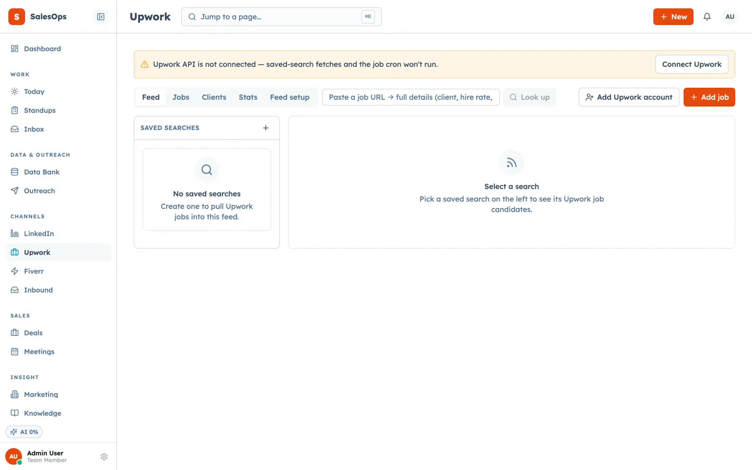Click the Meetings calendar icon

click(x=15, y=352)
